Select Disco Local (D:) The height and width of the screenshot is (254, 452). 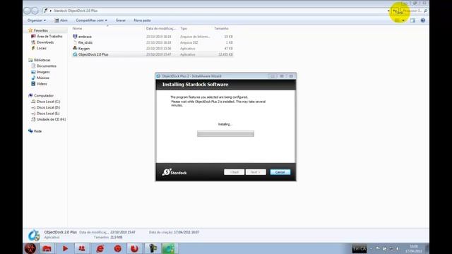tap(49, 107)
